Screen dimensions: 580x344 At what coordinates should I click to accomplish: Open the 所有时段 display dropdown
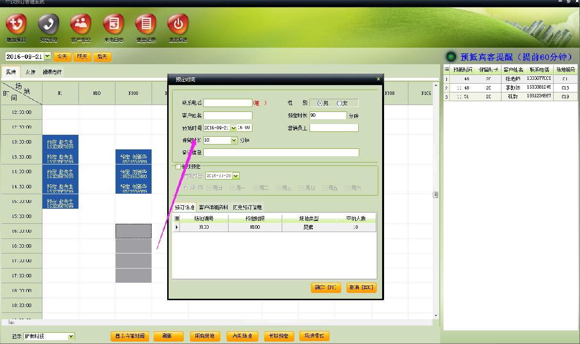pos(71,336)
